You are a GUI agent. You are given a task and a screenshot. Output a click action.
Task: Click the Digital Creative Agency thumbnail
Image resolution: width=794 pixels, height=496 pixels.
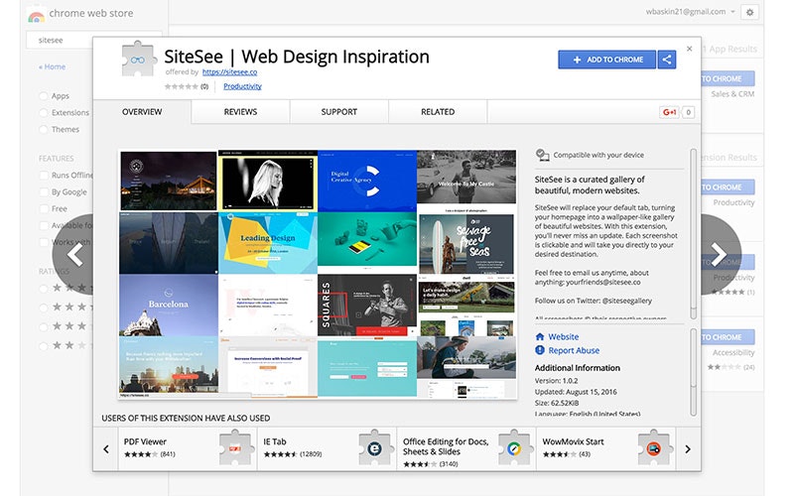367,181
